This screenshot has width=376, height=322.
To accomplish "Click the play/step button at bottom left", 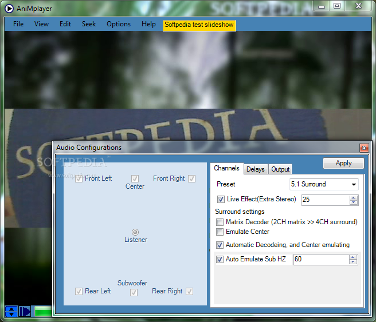I will [x=25, y=311].
